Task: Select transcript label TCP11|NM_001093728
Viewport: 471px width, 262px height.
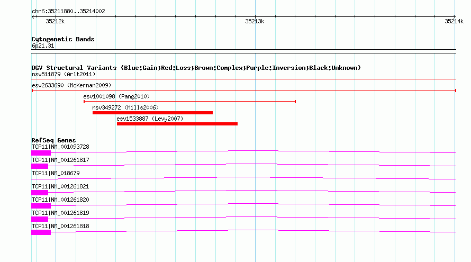Action: click(x=60, y=147)
